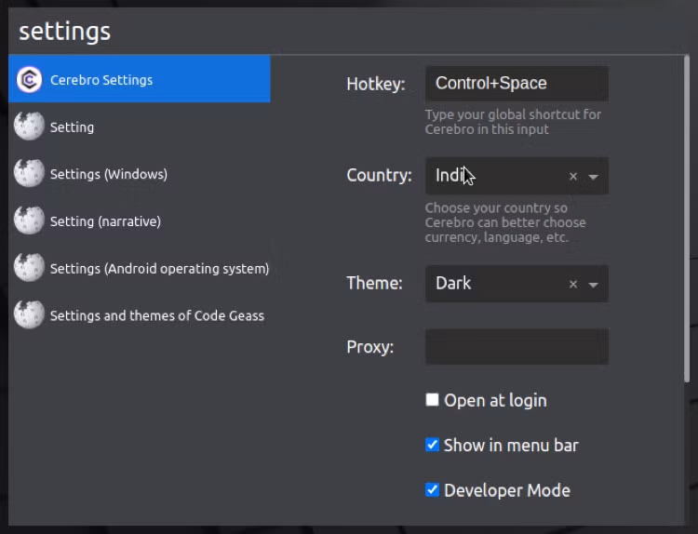Click the Cerebro logo icon in results
Screen dimensions: 698x534
tap(29, 80)
